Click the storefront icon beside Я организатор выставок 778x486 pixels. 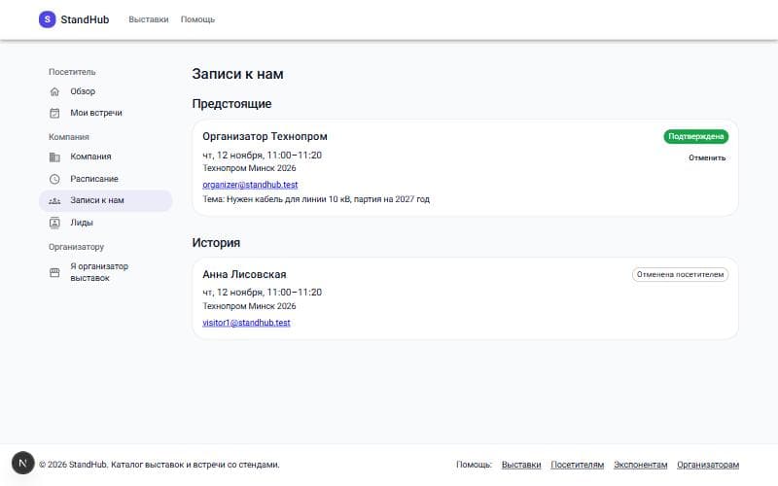54,273
